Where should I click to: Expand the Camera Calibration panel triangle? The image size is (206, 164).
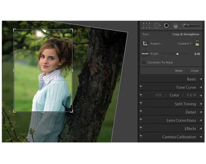pos(201,137)
